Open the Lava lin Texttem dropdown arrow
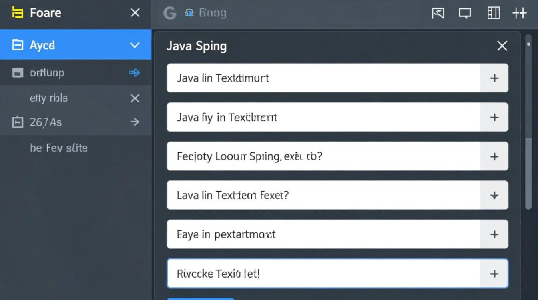The image size is (538, 300). (494, 195)
